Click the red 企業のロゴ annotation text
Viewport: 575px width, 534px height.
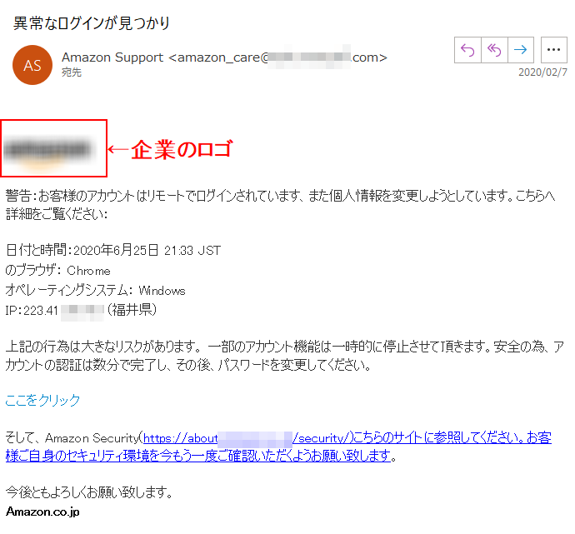click(182, 149)
